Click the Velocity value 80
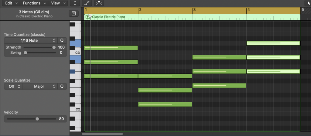Screen dimensions: 311x136 (61, 119)
